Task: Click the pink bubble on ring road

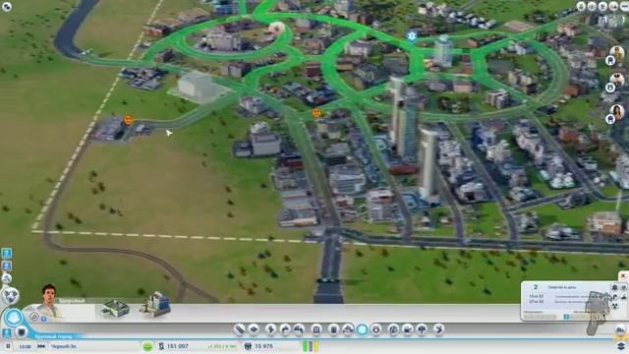Action: (276, 29)
